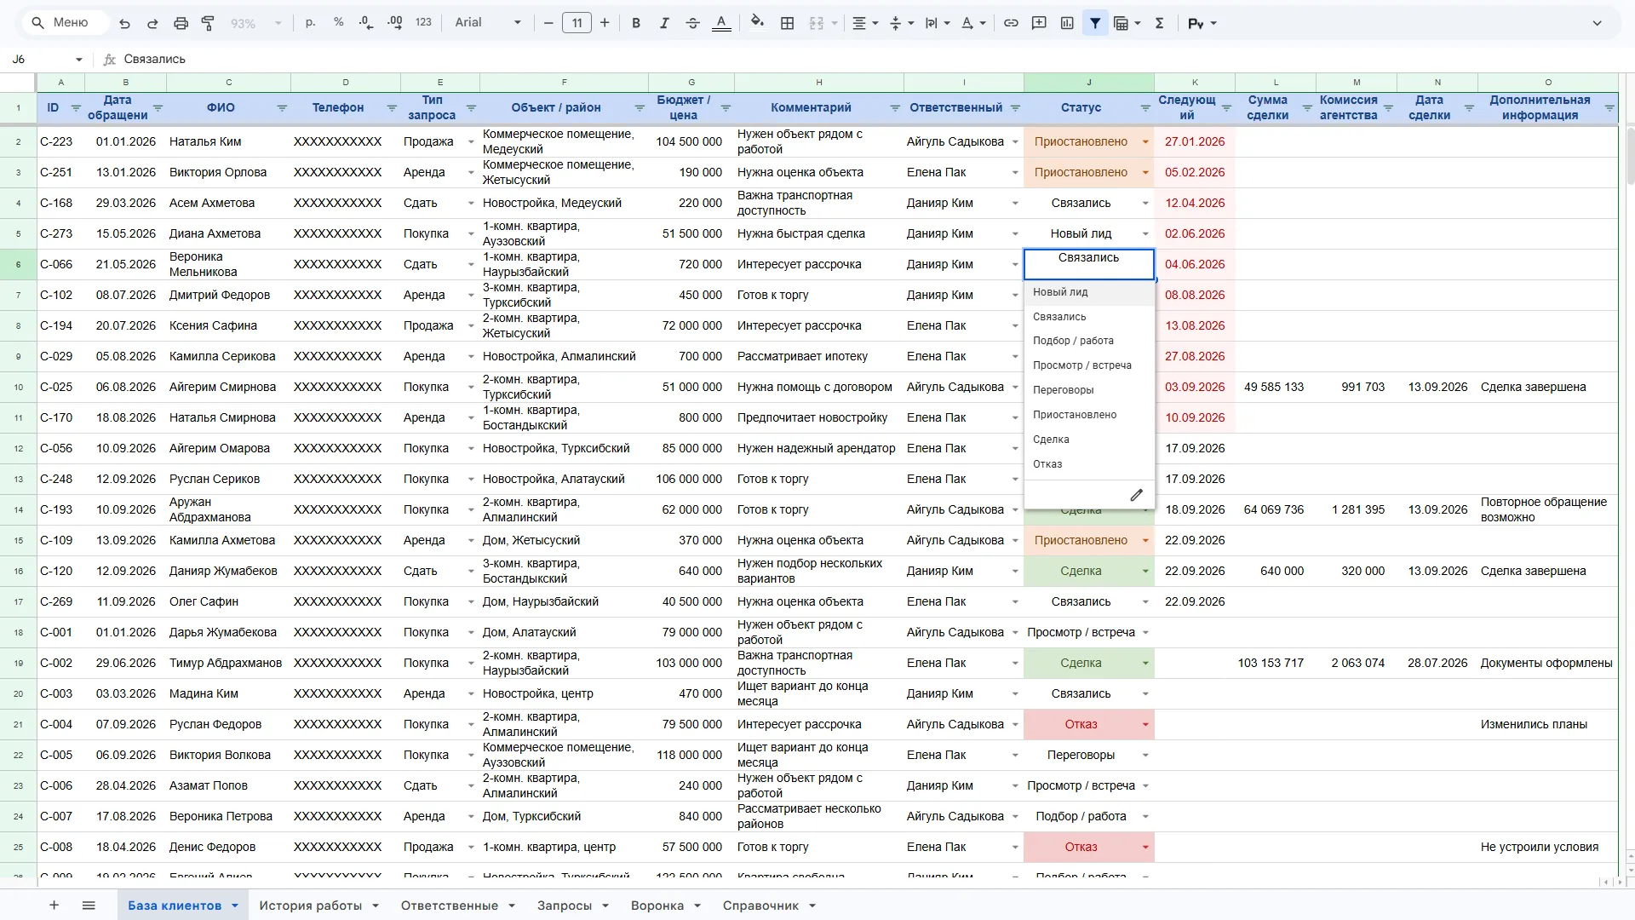Viewport: 1635px width, 920px height.
Task: Insert a chart
Action: 1067,23
